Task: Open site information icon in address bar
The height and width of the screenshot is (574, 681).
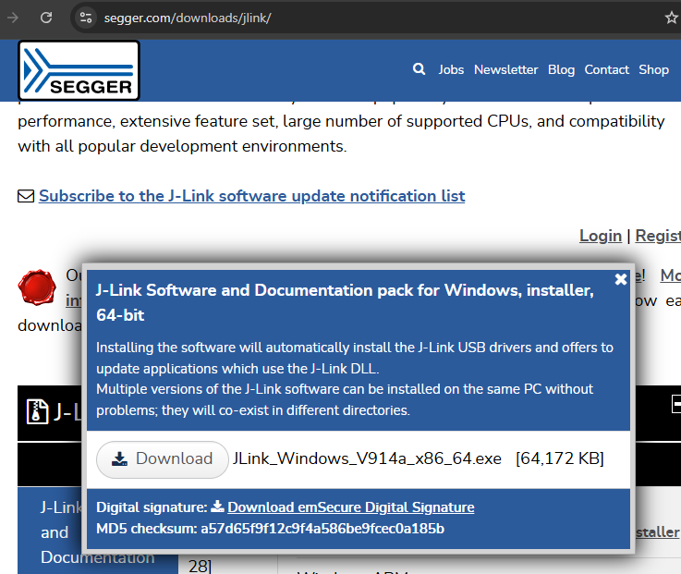Action: [86, 18]
